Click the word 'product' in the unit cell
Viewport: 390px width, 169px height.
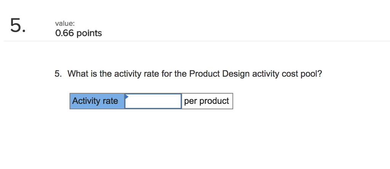(214, 102)
